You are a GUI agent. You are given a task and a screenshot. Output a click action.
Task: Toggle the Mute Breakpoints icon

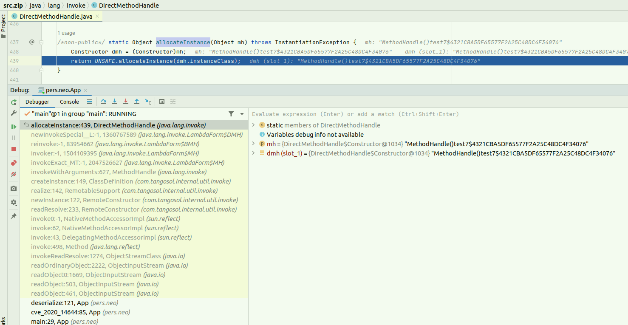[14, 174]
